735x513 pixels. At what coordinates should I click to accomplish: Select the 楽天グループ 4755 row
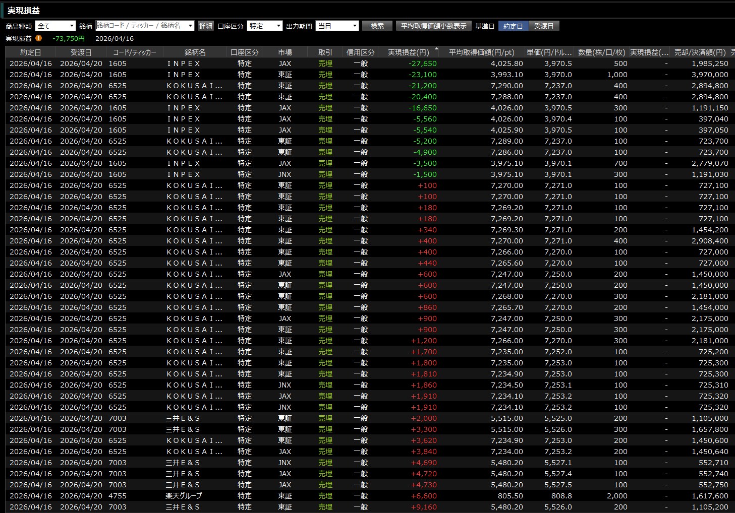tap(184, 496)
